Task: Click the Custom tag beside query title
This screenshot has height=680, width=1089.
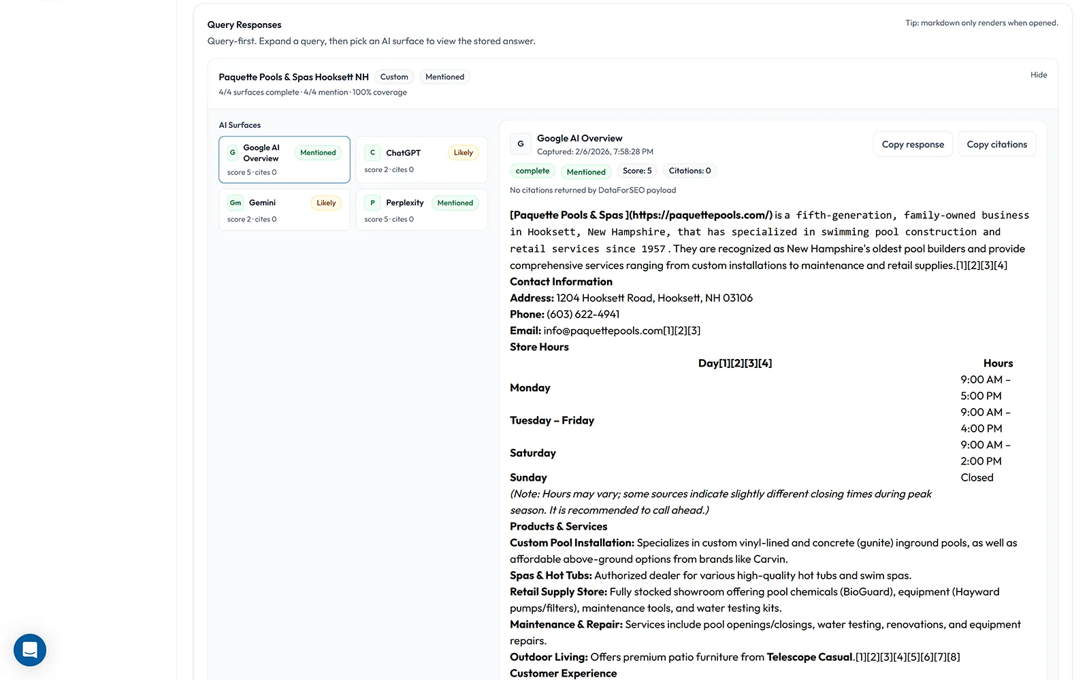Action: coord(394,77)
